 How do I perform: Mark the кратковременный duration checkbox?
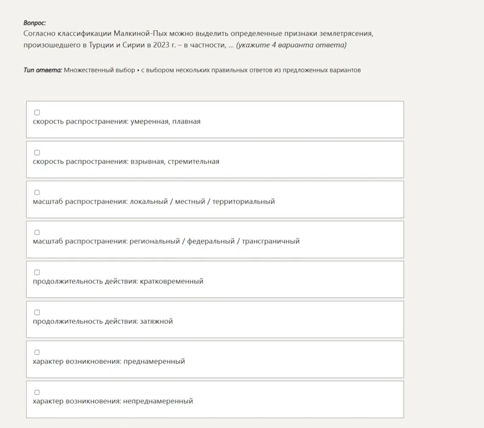[37, 272]
